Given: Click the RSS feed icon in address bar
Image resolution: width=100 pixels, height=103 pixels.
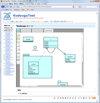Looking at the screenshot, I should pos(73,7).
